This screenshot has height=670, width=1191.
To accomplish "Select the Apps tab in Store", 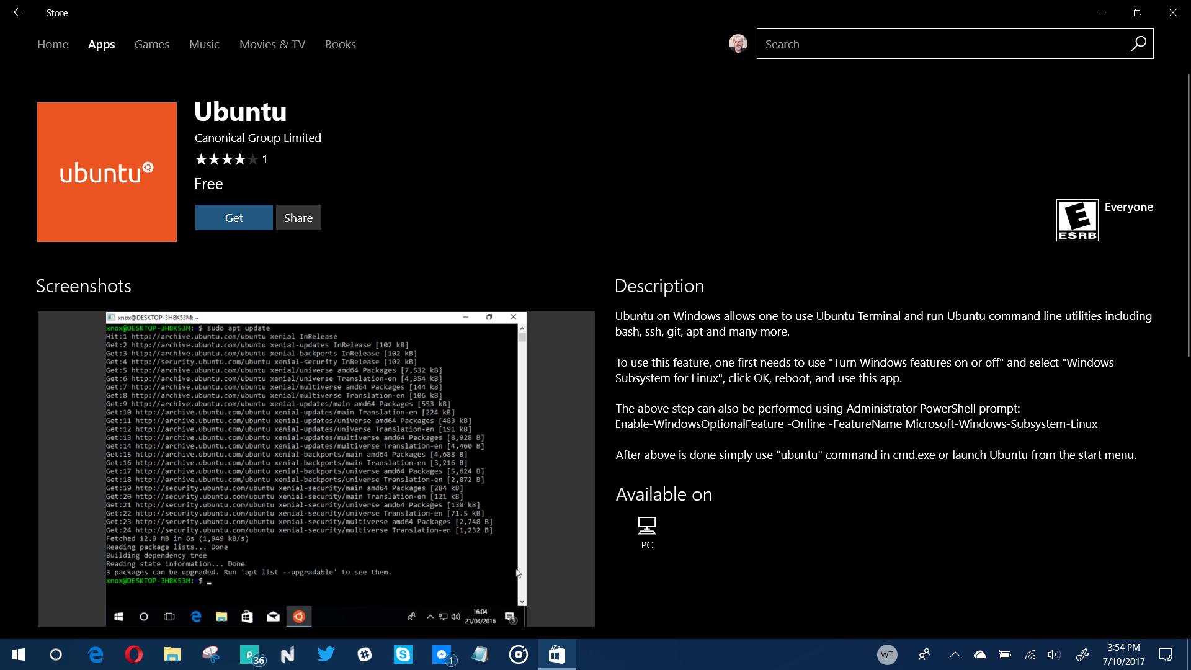I will (100, 44).
